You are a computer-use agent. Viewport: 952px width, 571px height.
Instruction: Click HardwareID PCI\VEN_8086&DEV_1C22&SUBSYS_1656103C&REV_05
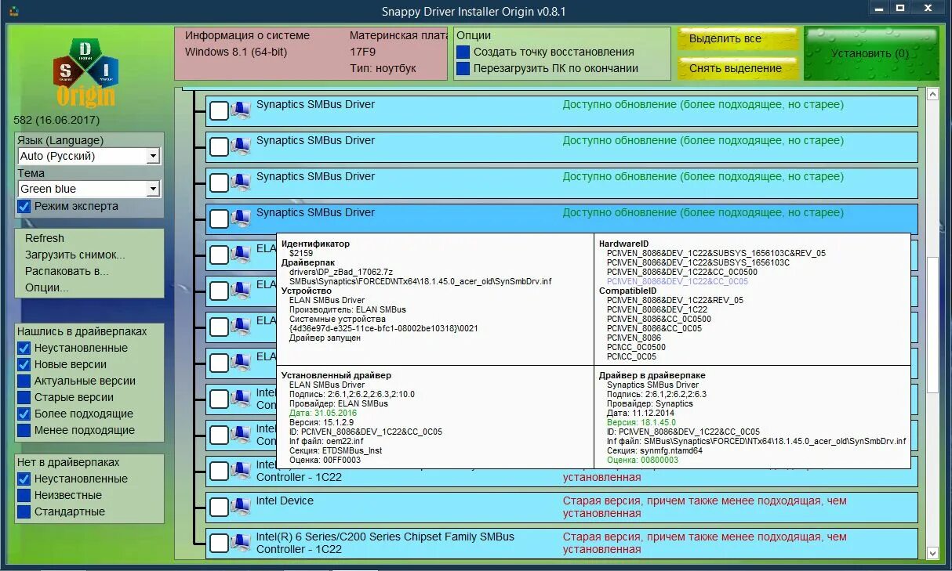[x=716, y=253]
